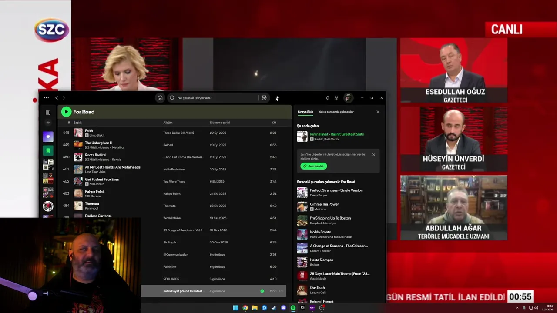Toggle saved checkmark on Rutin Hayat row

pos(262,291)
